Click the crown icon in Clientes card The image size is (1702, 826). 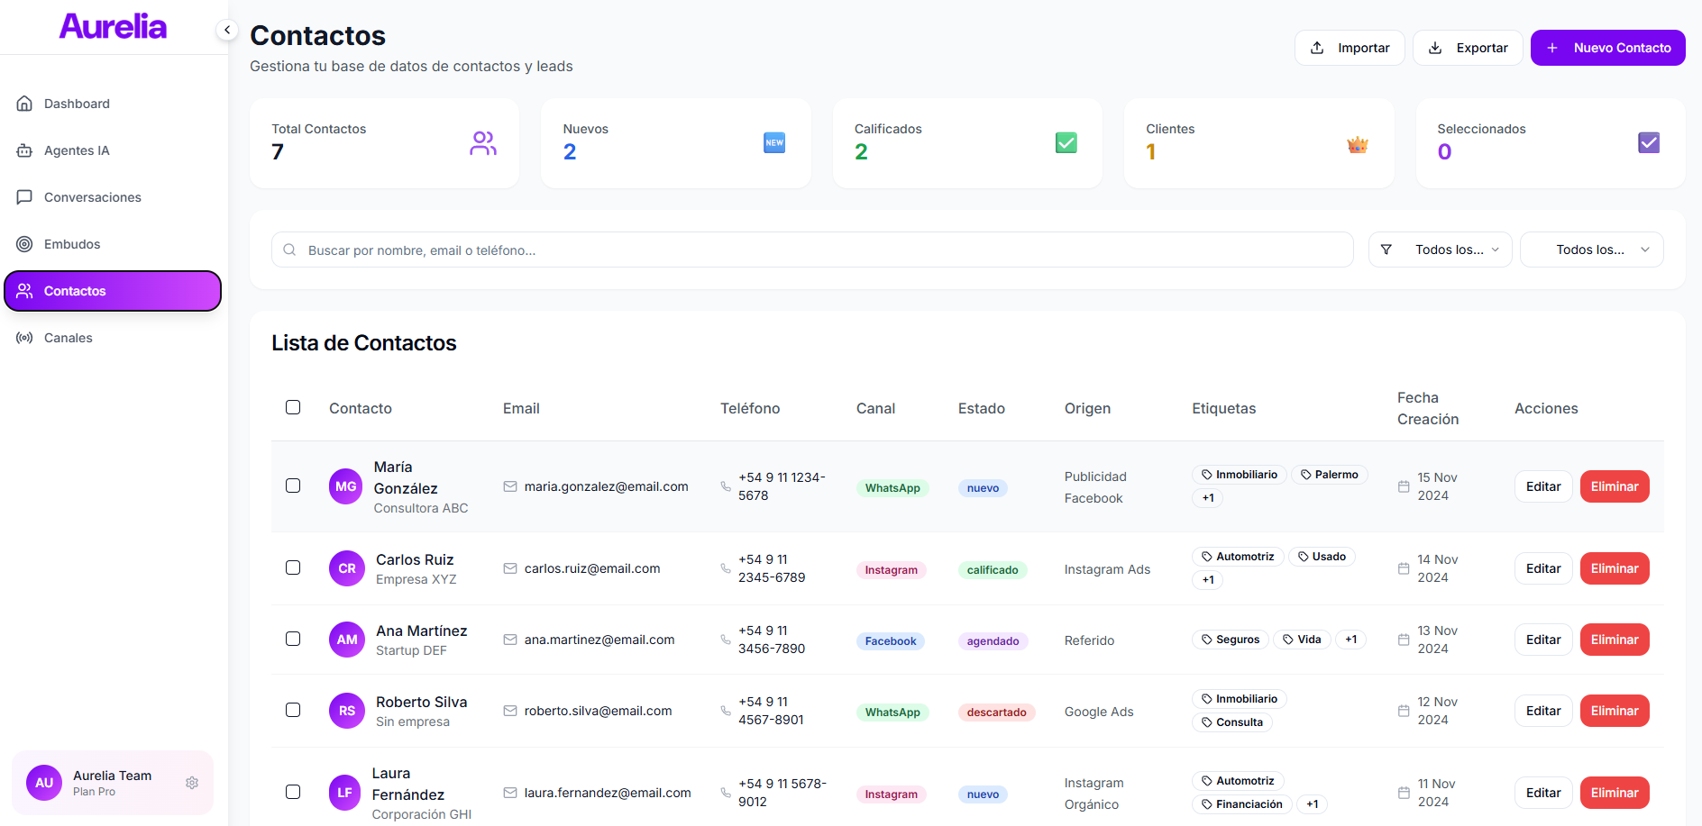(1358, 144)
